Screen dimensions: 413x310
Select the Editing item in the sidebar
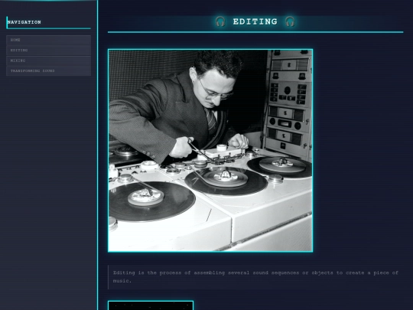tap(48, 51)
